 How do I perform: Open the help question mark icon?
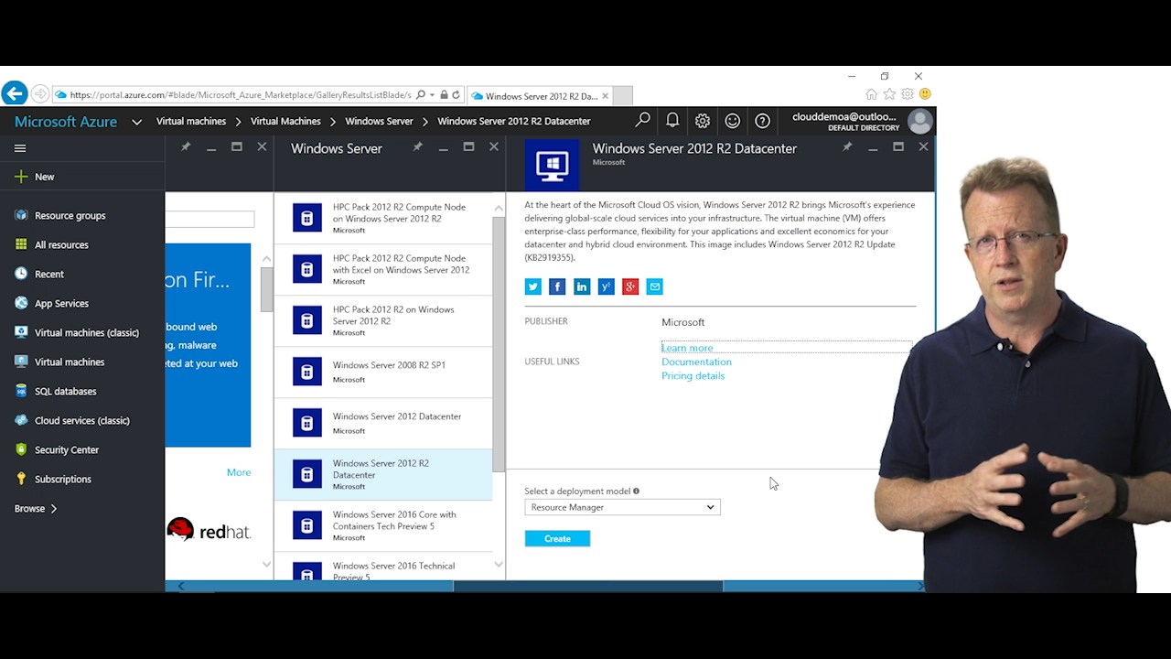tap(762, 120)
